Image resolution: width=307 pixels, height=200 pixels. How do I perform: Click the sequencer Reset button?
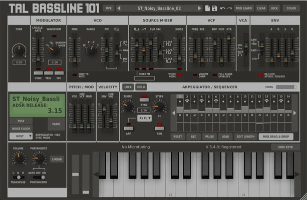coord(178,136)
